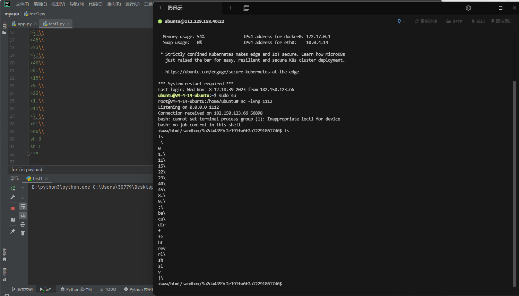Viewport: 519px width, 296px height.
Task: Open the Python 控制台 tool window
Action: [x=138, y=289]
